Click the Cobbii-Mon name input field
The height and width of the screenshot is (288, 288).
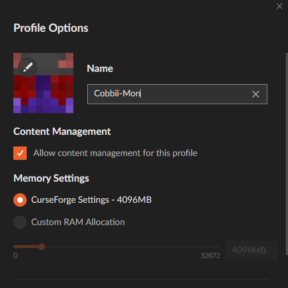coord(177,94)
